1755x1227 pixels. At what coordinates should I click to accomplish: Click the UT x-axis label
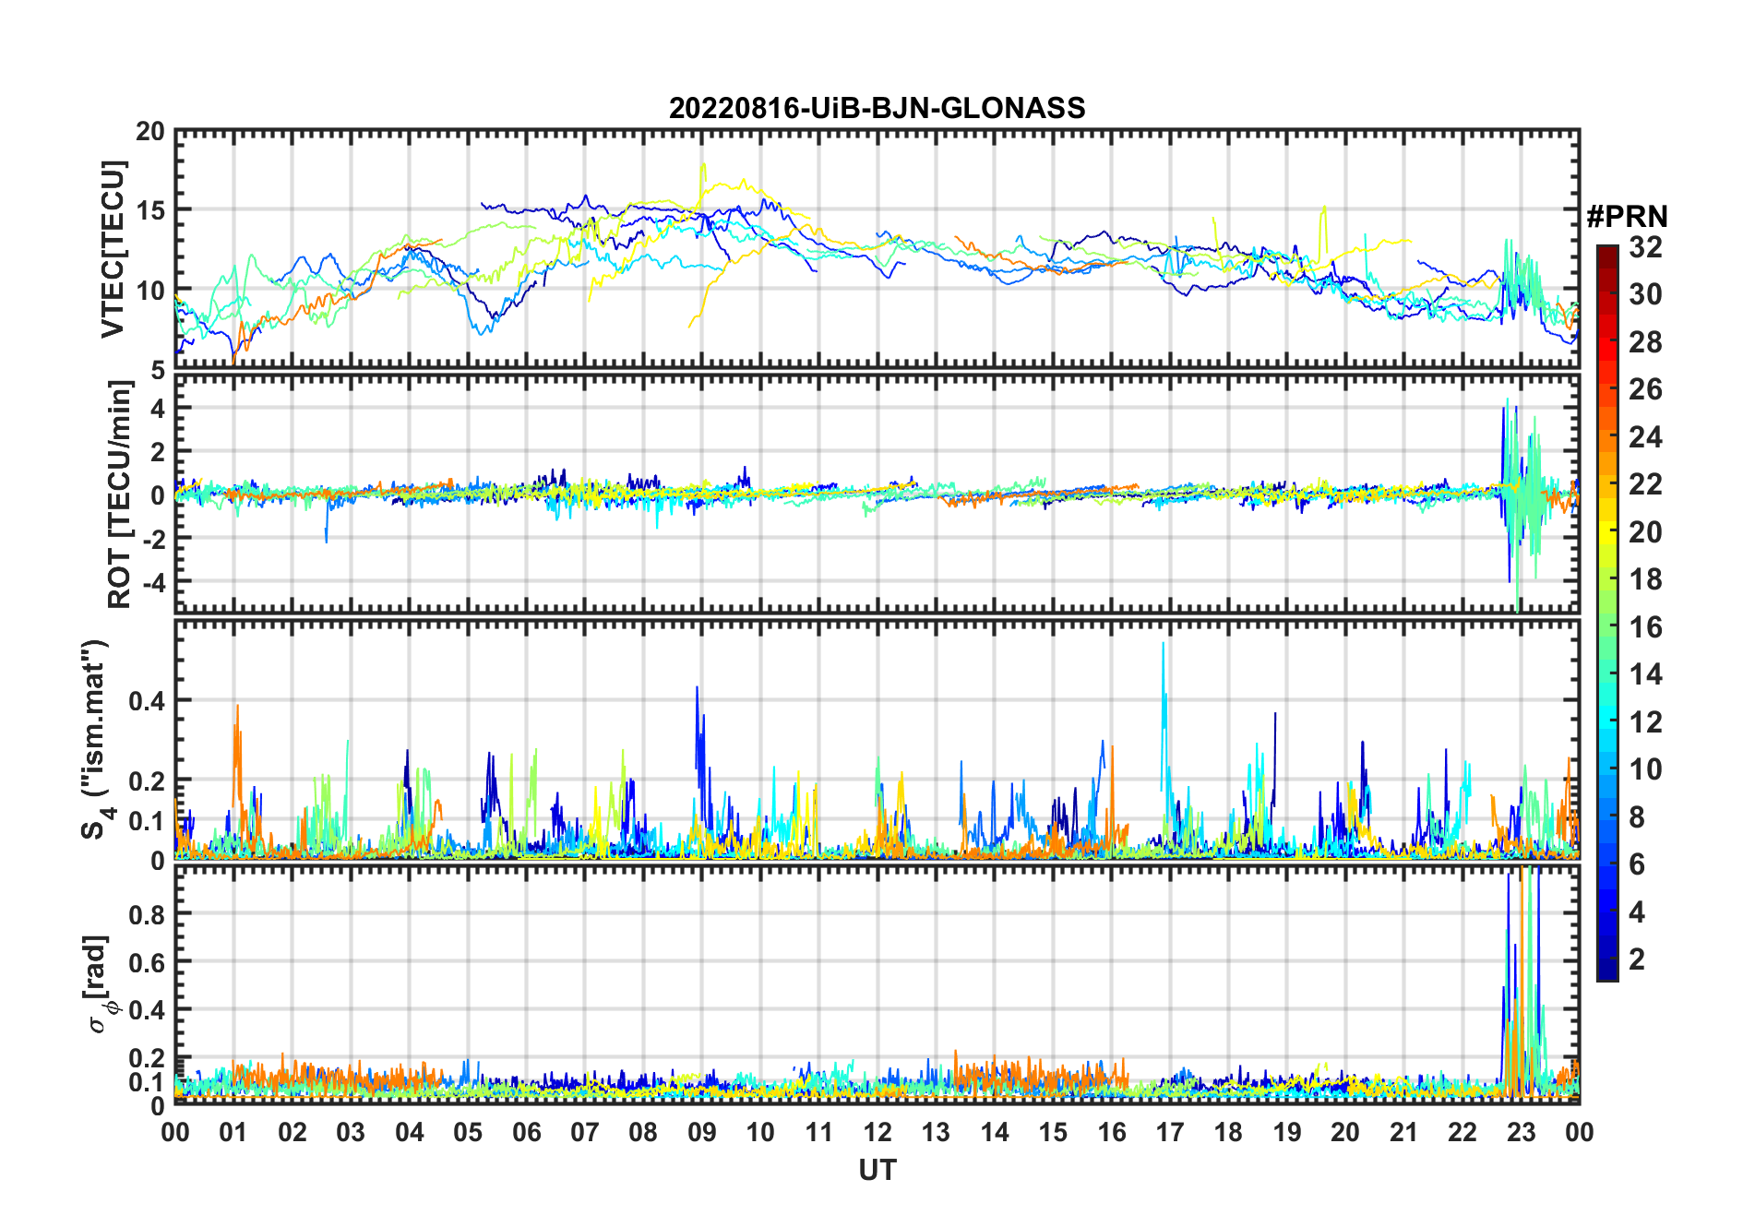[x=877, y=1170]
